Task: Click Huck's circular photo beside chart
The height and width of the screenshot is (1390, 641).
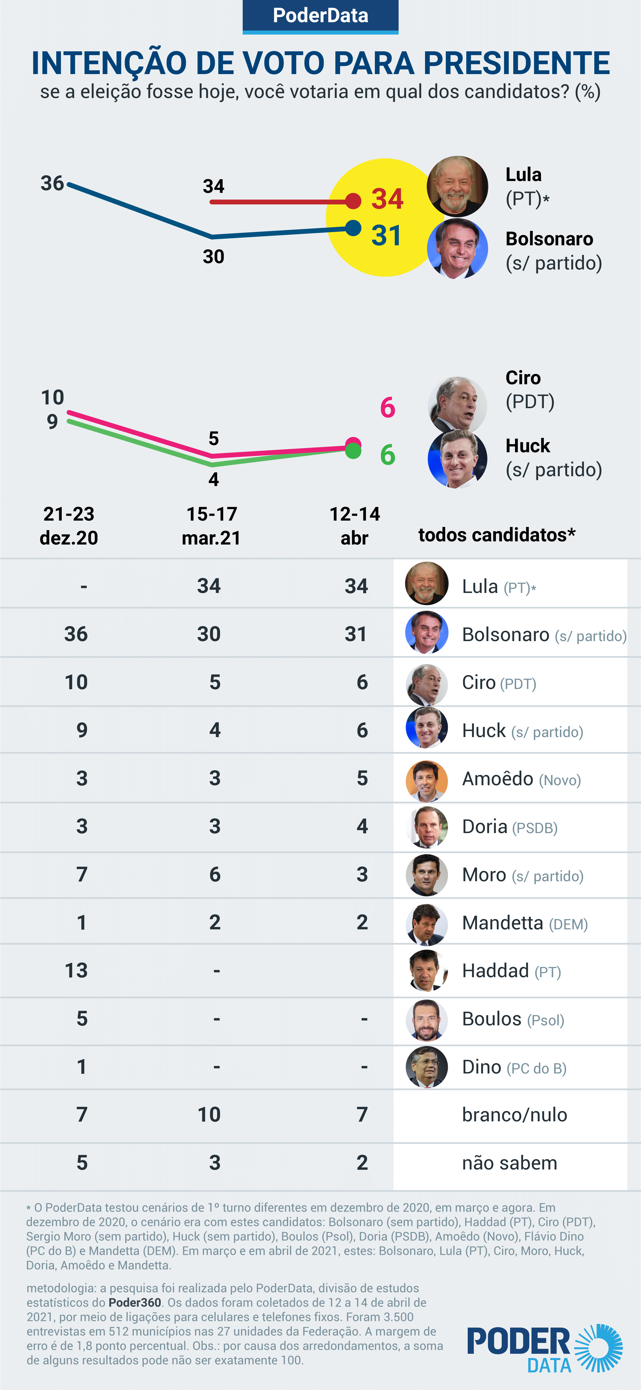Action: [457, 459]
